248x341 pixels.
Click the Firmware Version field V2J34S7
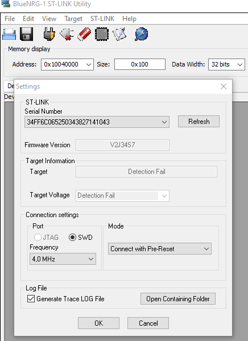coord(122,145)
